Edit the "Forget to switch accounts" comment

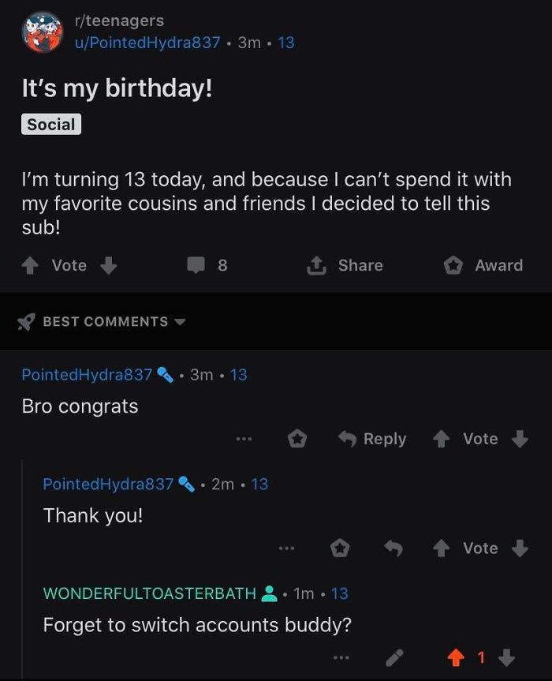(395, 657)
